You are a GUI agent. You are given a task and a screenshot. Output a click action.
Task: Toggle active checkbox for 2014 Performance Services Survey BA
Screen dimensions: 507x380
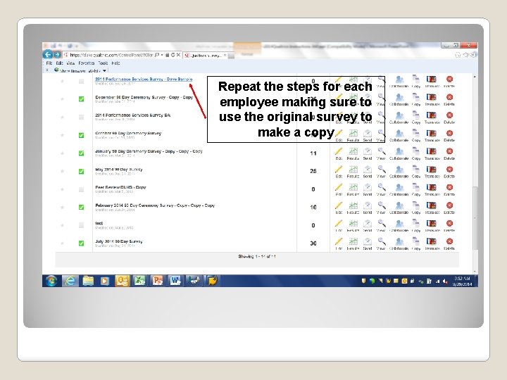(82, 118)
